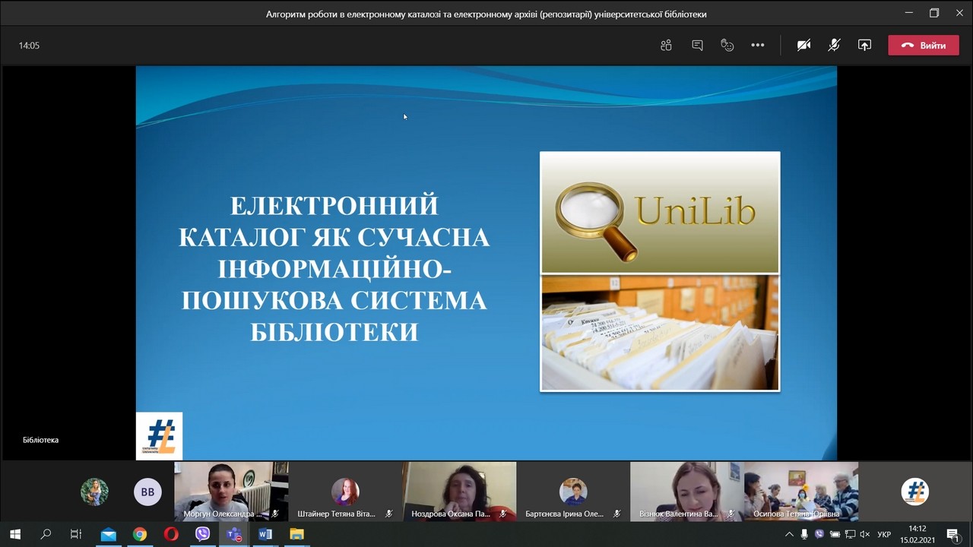Image resolution: width=973 pixels, height=547 pixels.
Task: Open the More actions ellipsis menu
Action: click(758, 46)
